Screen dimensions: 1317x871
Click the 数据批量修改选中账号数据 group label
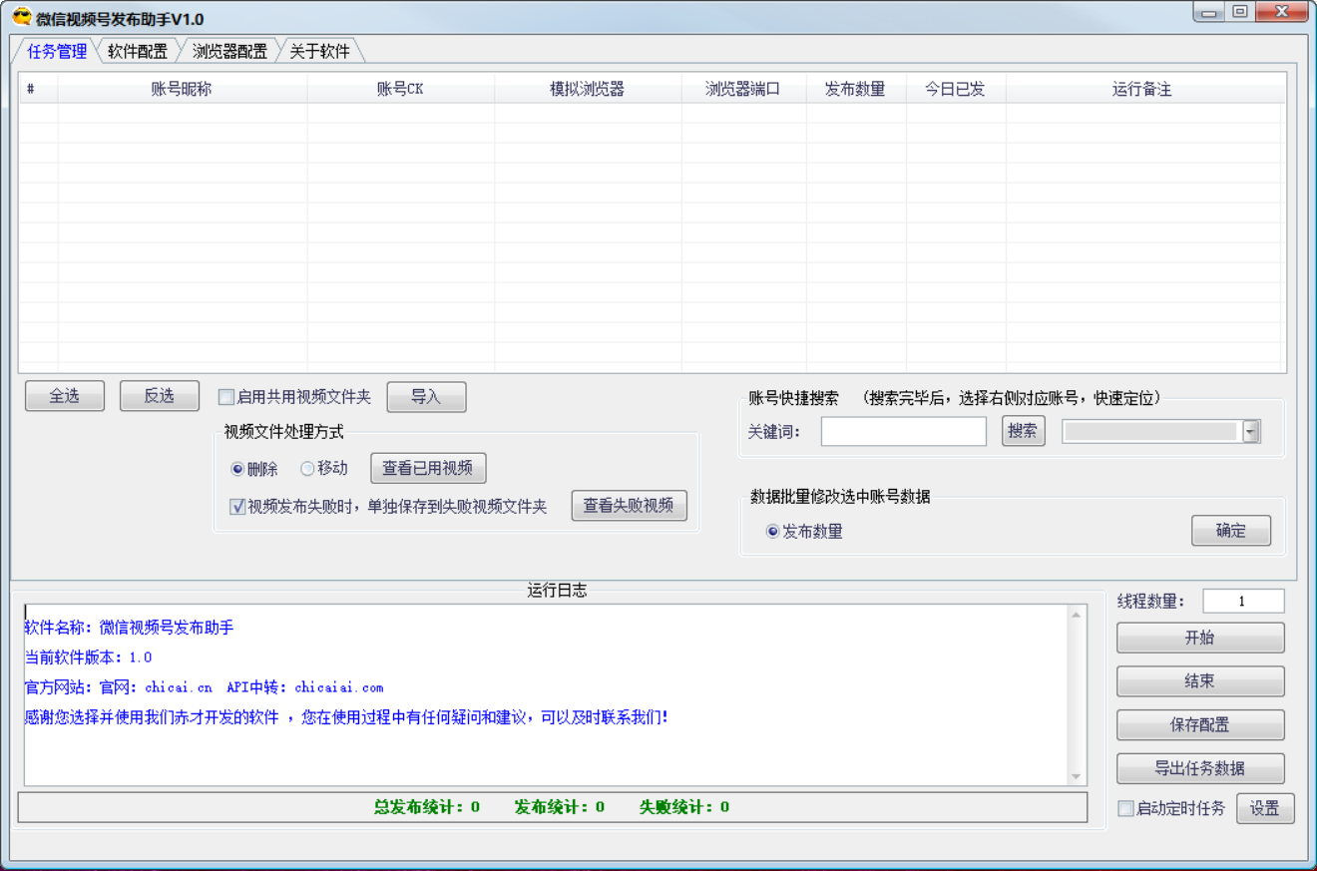click(x=840, y=496)
